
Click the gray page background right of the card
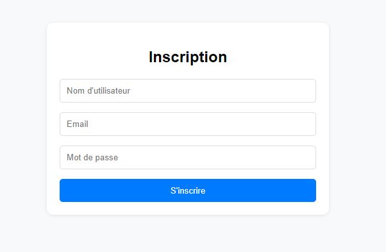(357, 118)
